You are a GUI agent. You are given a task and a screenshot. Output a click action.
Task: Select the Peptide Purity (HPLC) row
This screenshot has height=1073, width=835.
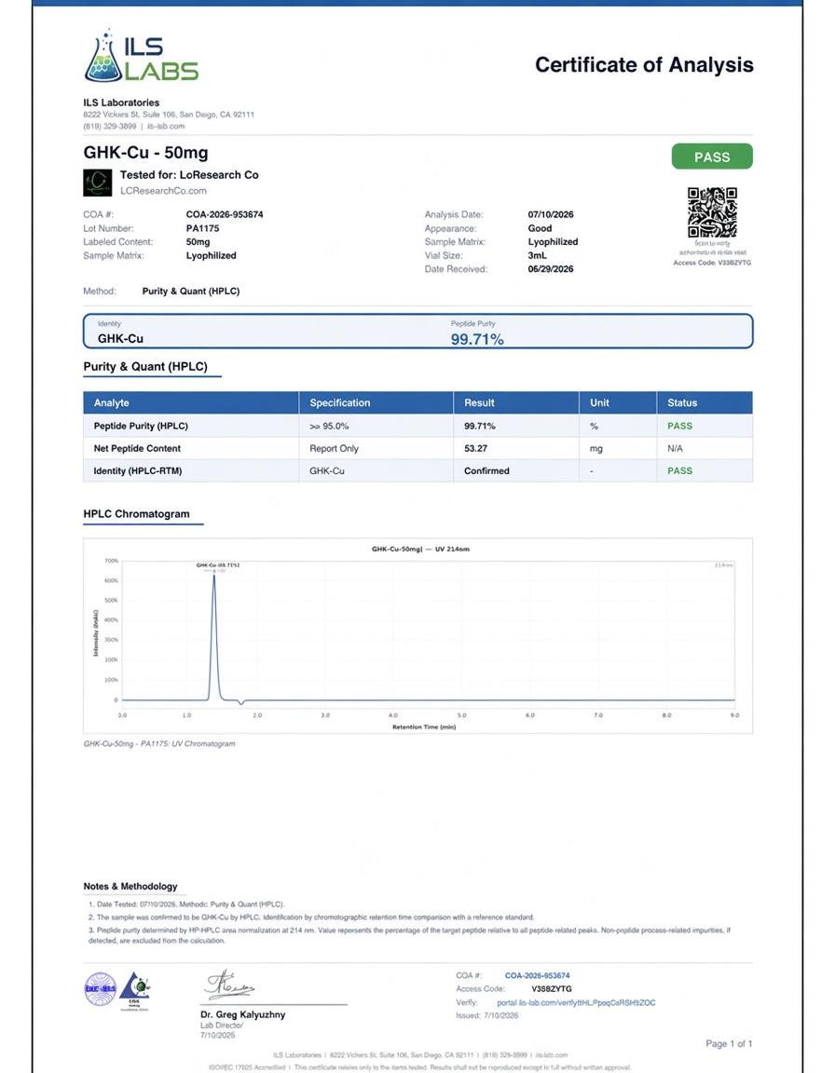[x=418, y=426]
